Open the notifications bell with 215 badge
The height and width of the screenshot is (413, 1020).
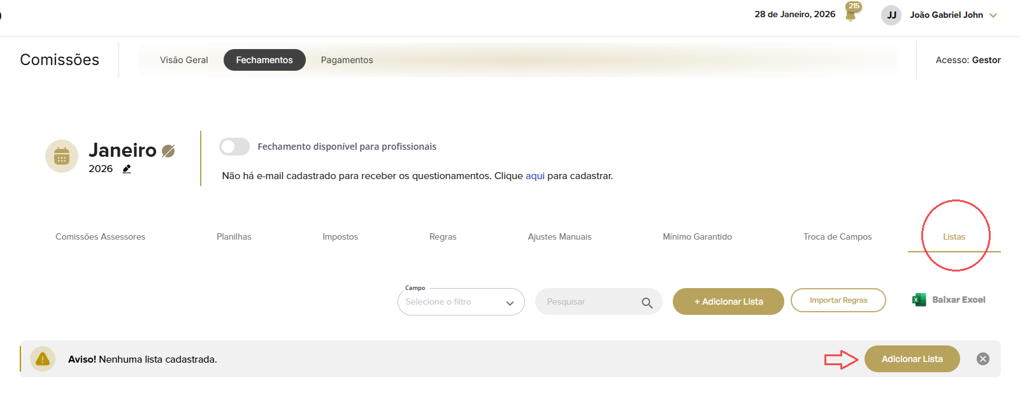[852, 12]
